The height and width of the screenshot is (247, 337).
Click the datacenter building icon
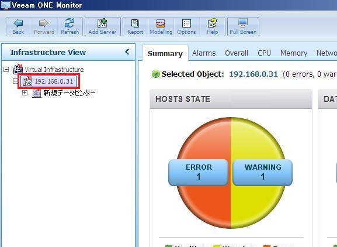point(37,93)
